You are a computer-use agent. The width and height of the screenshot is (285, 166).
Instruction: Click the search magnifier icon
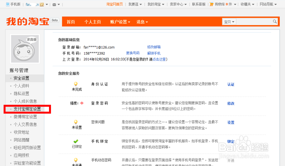275,22
